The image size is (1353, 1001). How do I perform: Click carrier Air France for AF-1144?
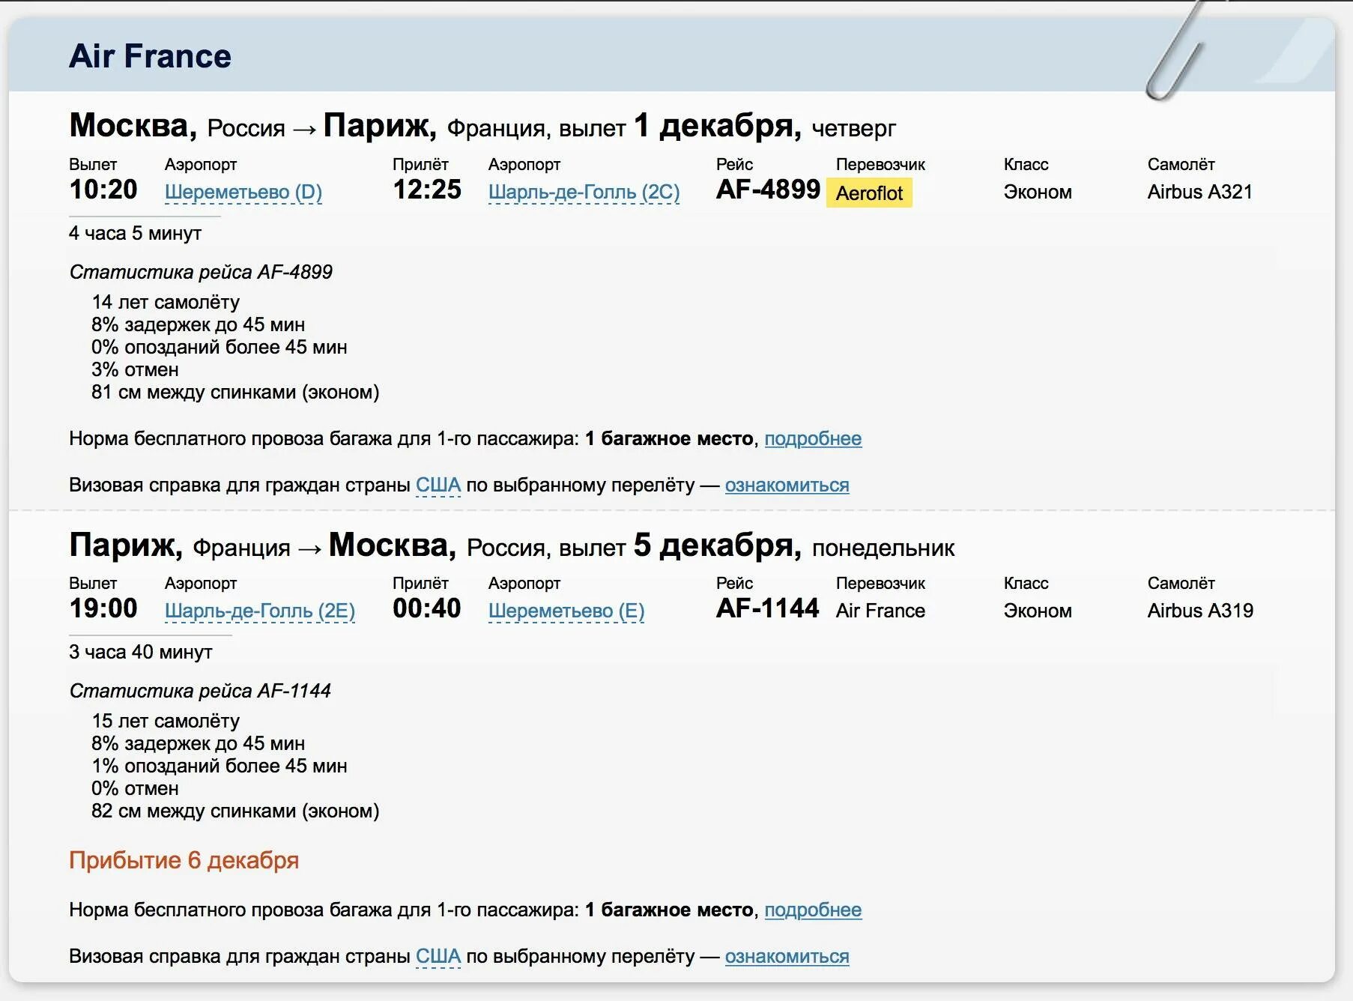(x=880, y=611)
